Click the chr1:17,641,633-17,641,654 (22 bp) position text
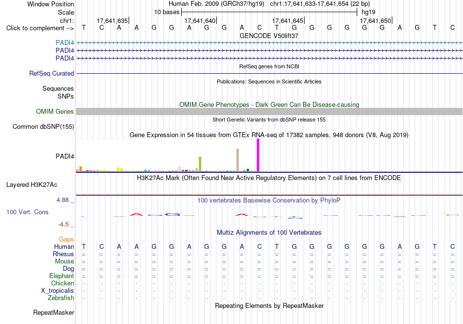This screenshot has height=324, width=463. coord(320,4)
